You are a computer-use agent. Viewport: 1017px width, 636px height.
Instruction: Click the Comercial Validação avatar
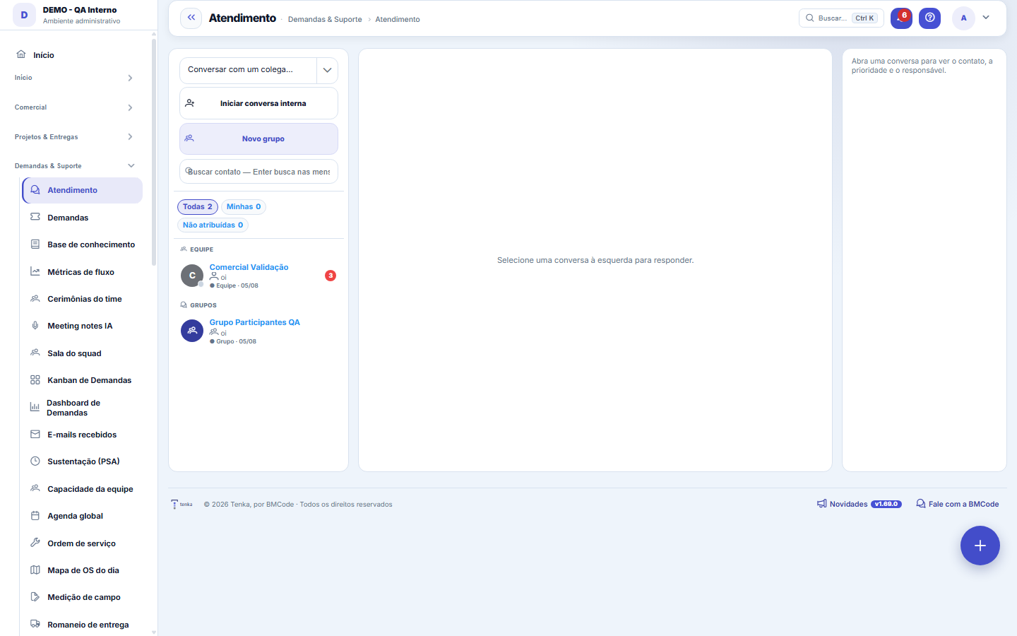(192, 276)
